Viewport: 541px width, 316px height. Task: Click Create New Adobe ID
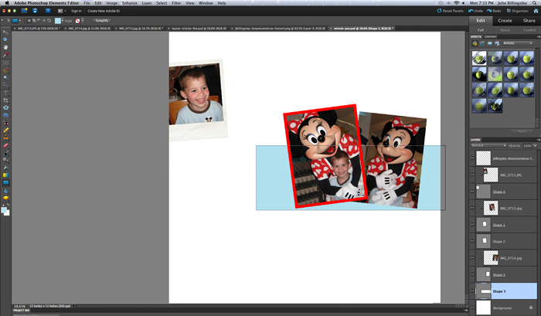tap(104, 11)
